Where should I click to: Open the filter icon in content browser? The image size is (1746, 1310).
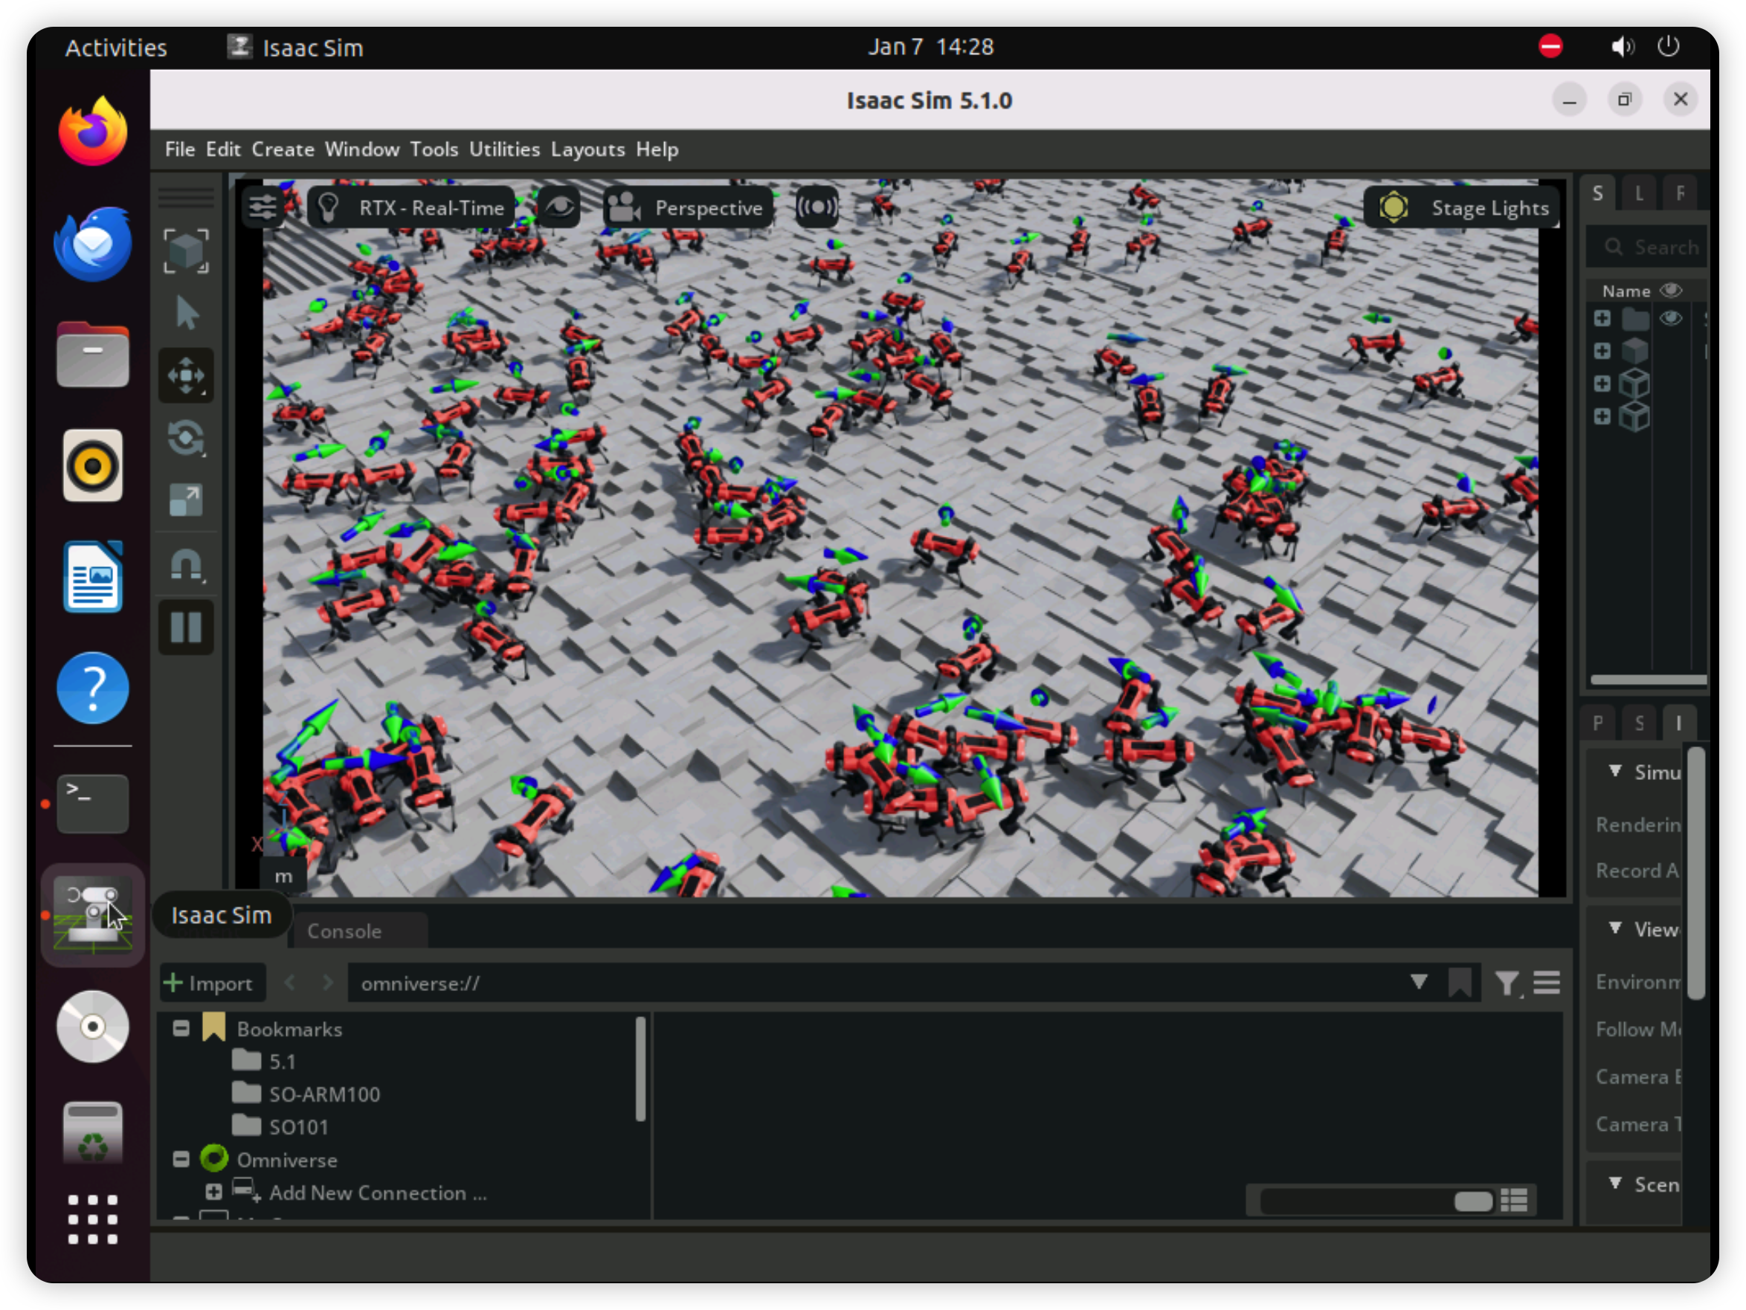(x=1506, y=984)
